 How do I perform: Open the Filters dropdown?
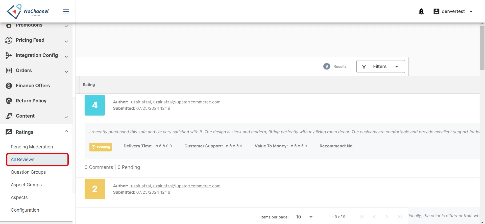[381, 66]
